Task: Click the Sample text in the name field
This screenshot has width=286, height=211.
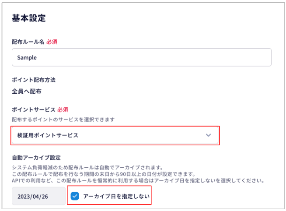Action: (27, 57)
